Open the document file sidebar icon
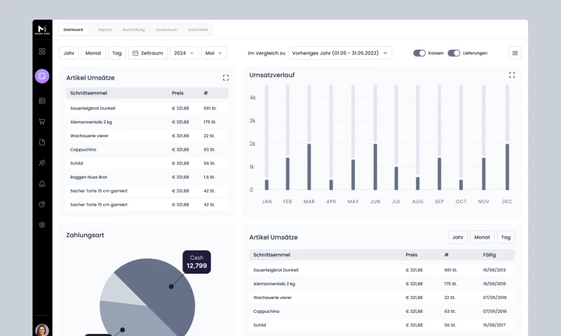Image resolution: width=561 pixels, height=336 pixels. 42,142
